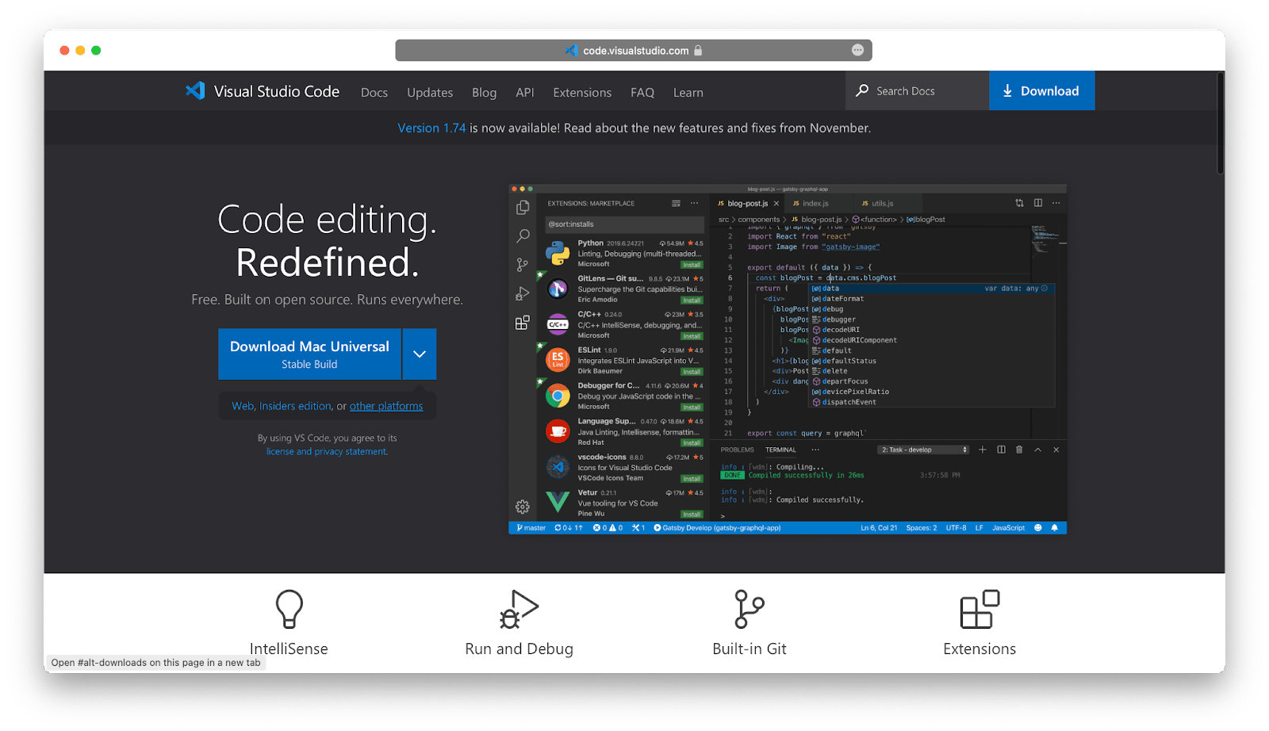This screenshot has width=1269, height=731.
Task: Open the terminal more actions ellipsis menu
Action: [816, 450]
